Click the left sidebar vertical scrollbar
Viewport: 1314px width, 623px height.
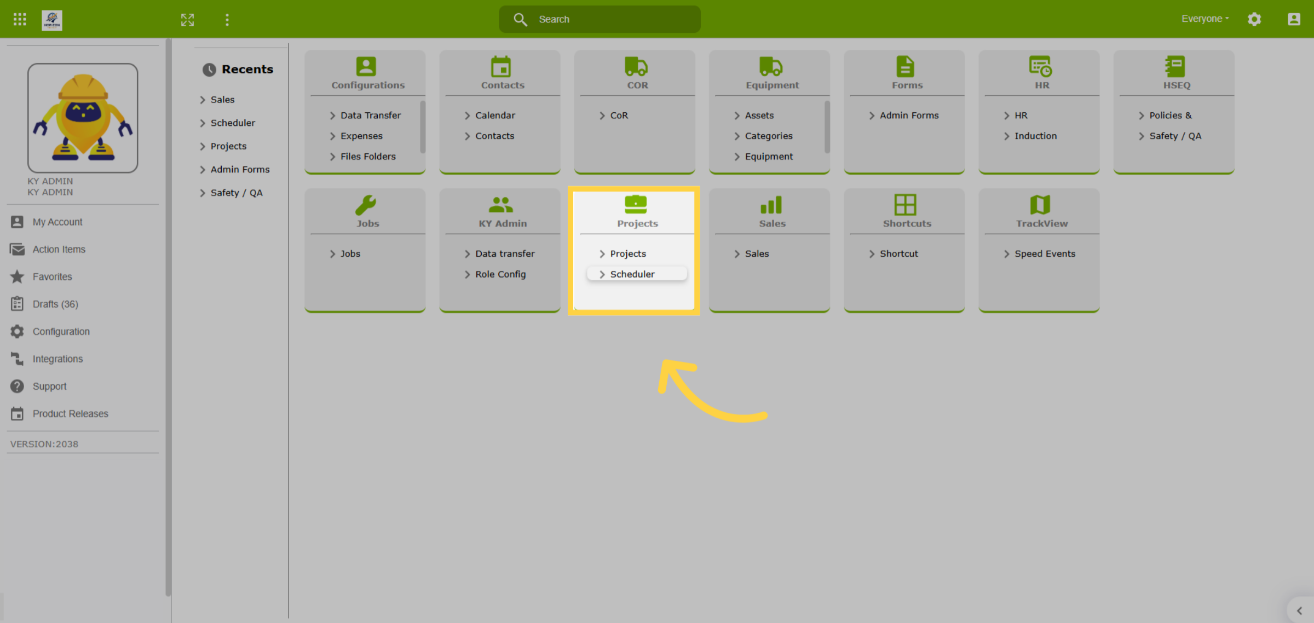pyautogui.click(x=168, y=318)
